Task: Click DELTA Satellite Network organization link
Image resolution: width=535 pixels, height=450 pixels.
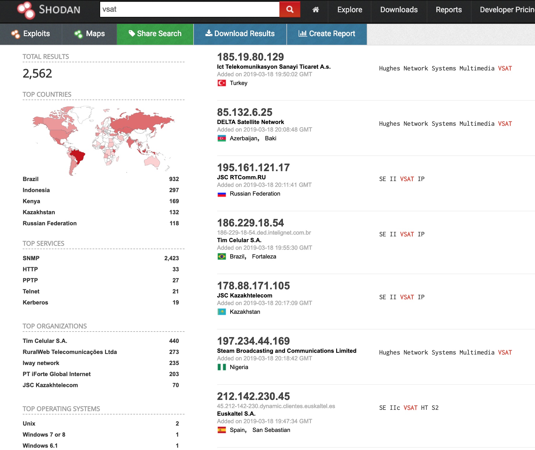Action: (251, 122)
